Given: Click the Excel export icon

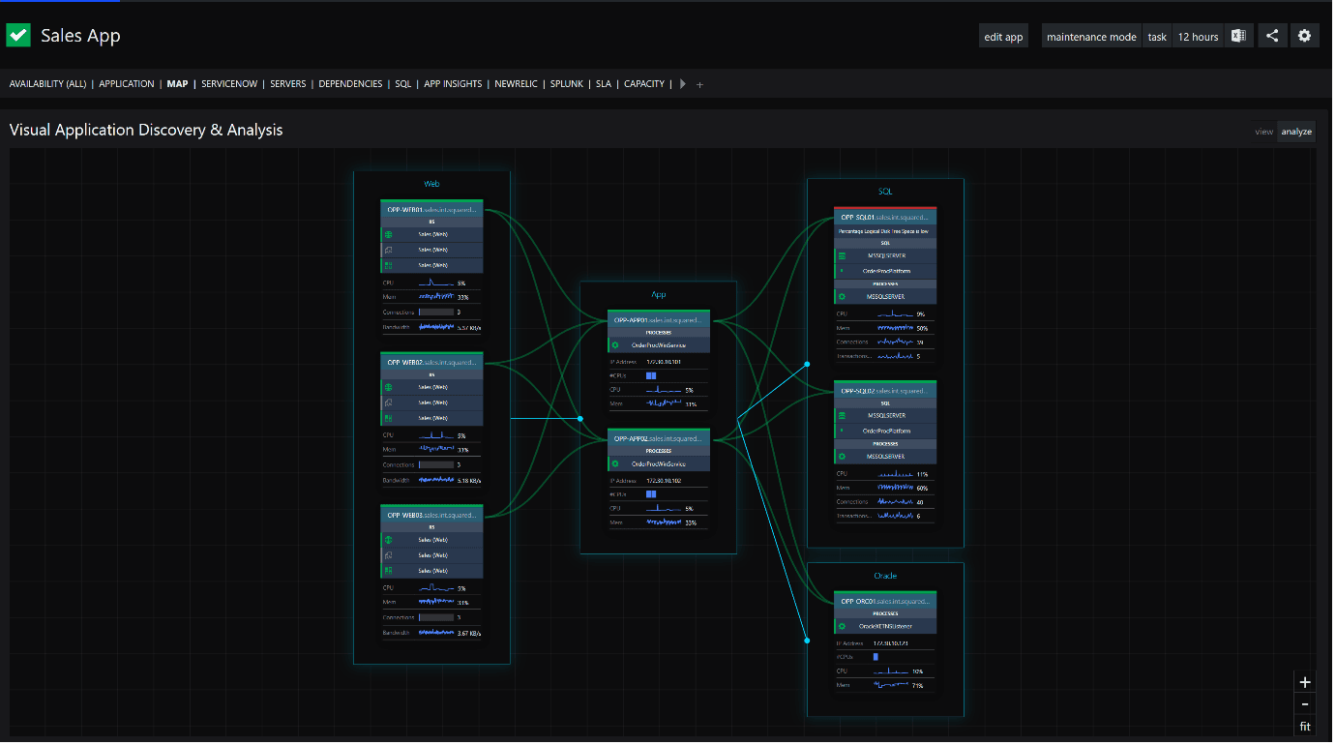Looking at the screenshot, I should point(1238,36).
